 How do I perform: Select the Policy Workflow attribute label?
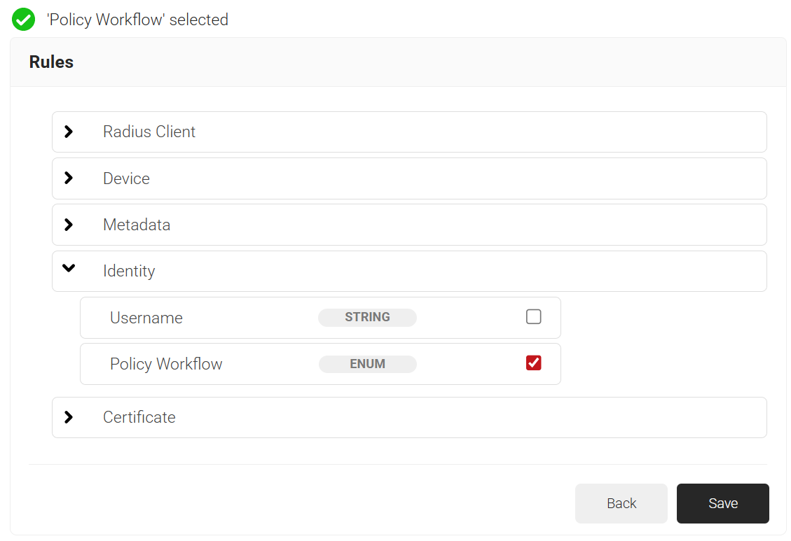166,364
